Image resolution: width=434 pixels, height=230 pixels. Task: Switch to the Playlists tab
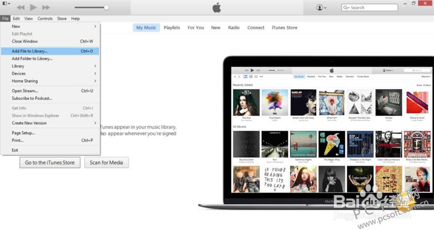(x=172, y=28)
